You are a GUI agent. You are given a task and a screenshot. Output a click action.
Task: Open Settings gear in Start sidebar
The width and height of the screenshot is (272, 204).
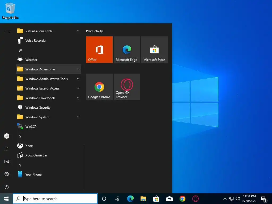point(7,174)
